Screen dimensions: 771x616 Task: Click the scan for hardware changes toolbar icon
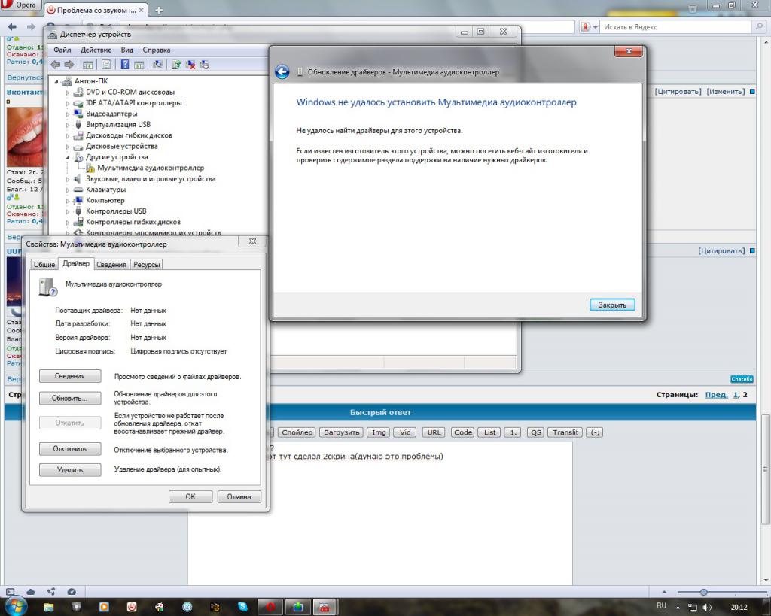[x=158, y=65]
